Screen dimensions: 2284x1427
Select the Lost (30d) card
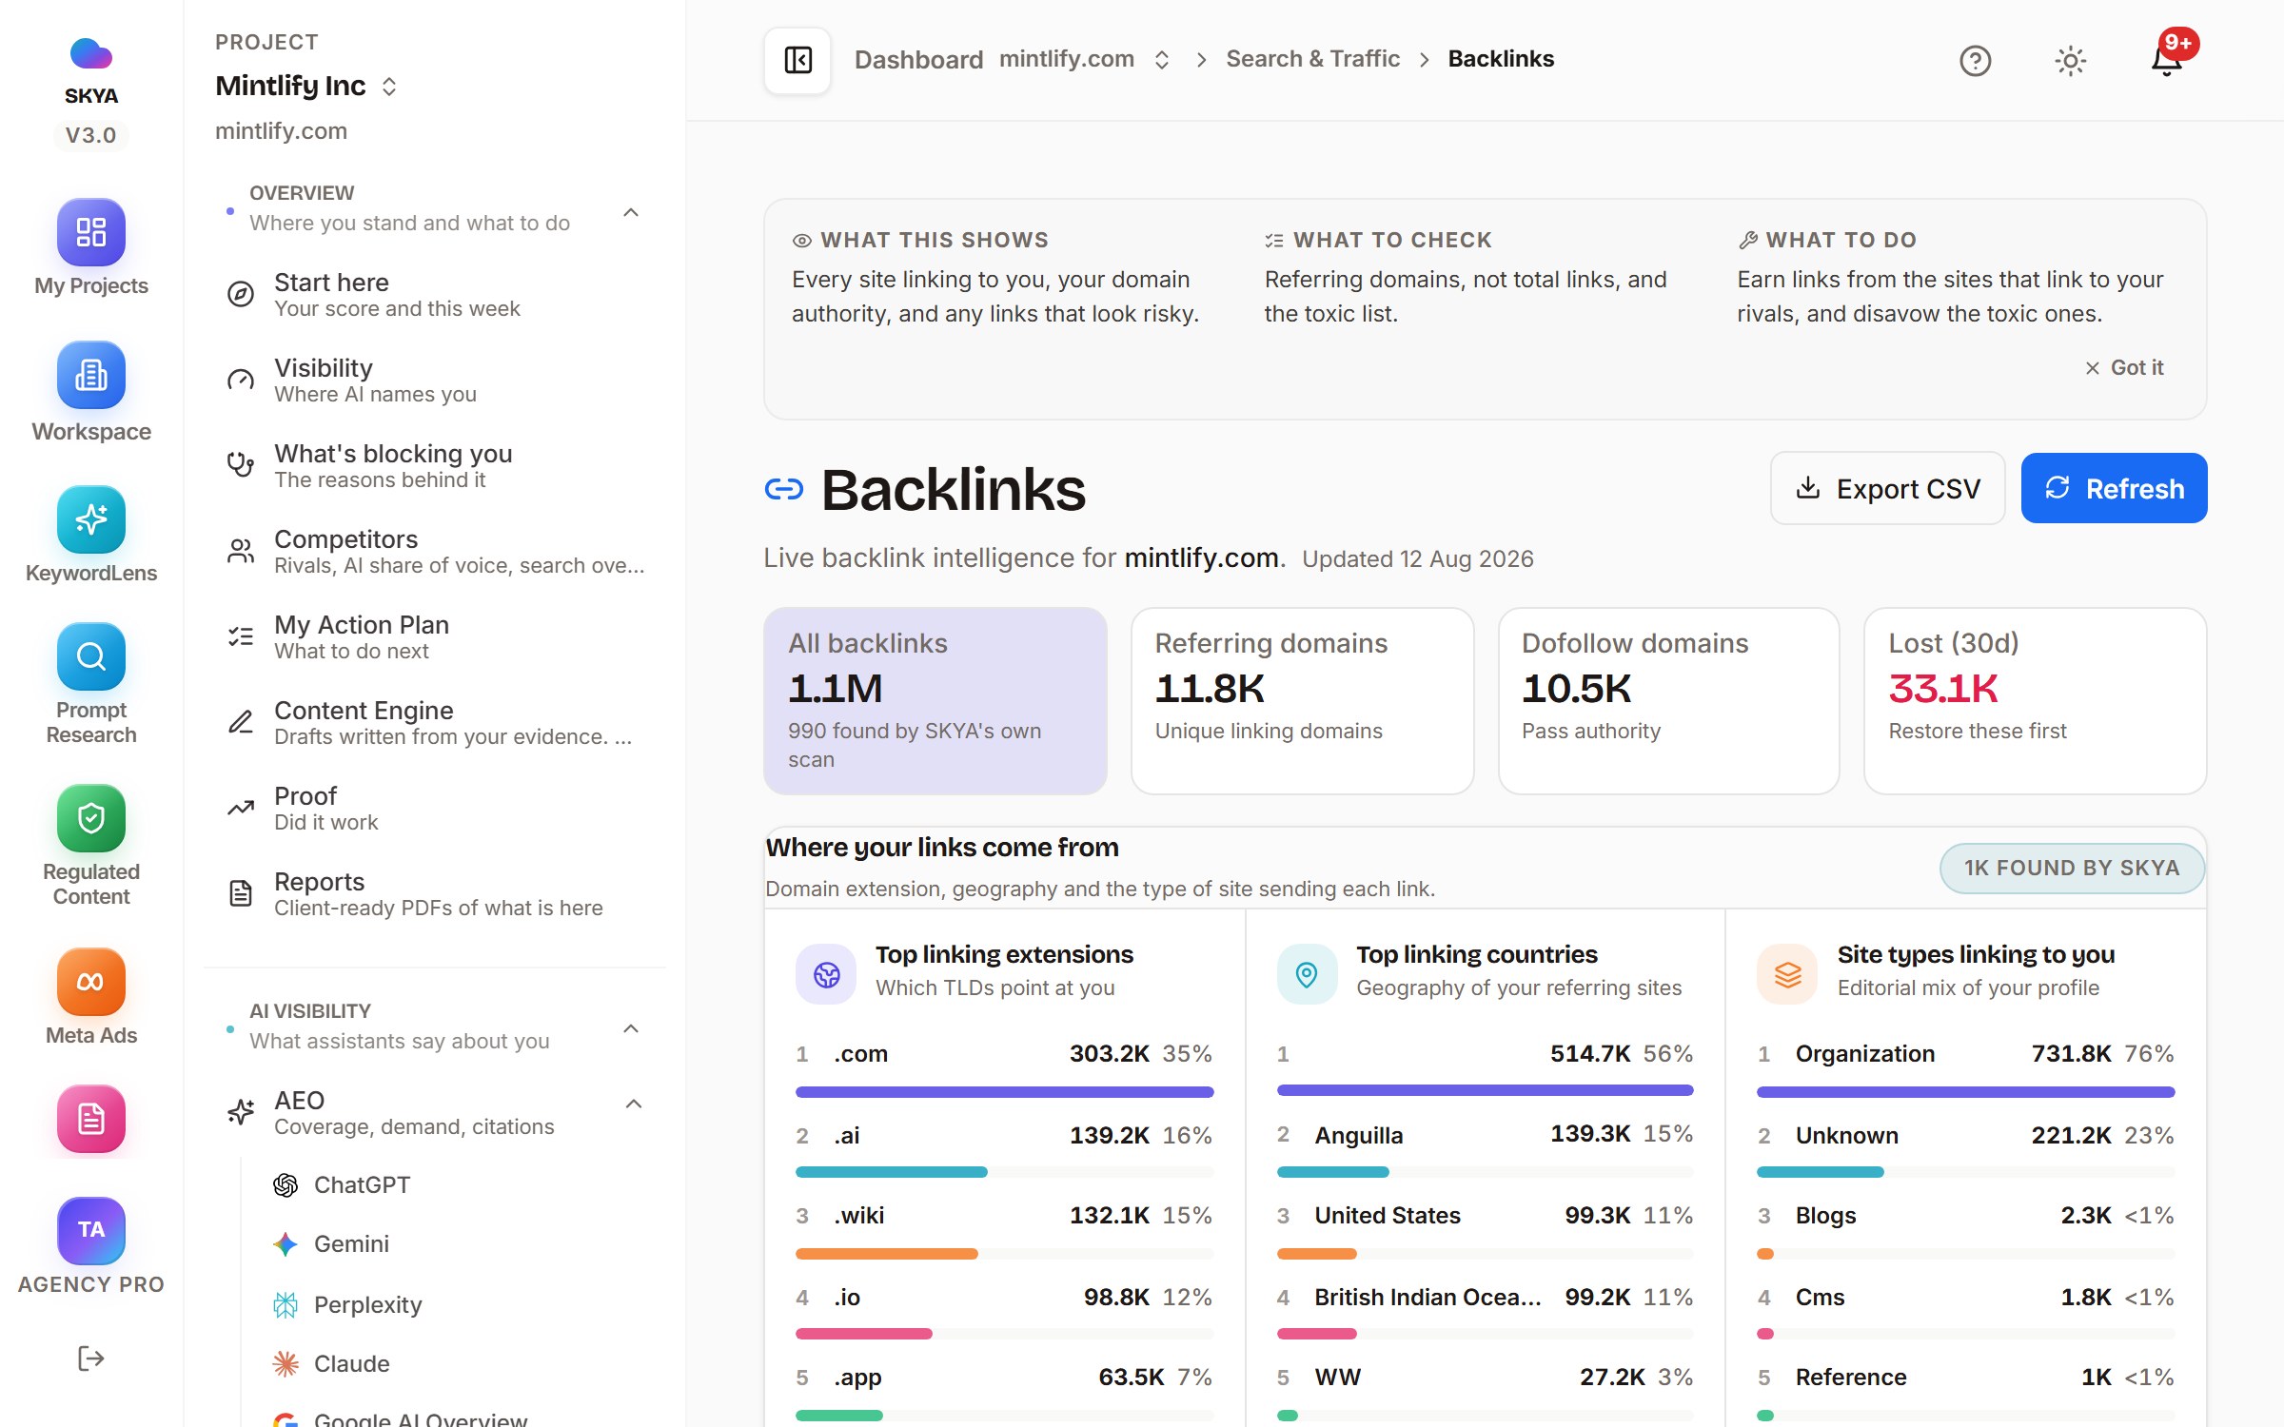(2035, 700)
